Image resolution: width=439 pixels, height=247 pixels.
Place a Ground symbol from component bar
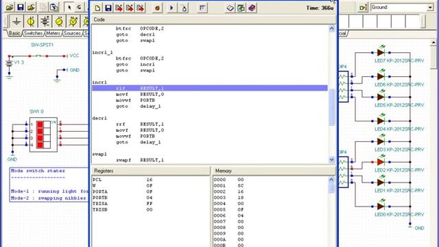[16, 21]
